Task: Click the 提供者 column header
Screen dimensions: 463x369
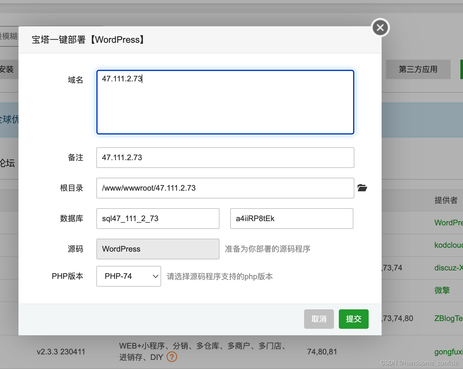Action: 446,200
